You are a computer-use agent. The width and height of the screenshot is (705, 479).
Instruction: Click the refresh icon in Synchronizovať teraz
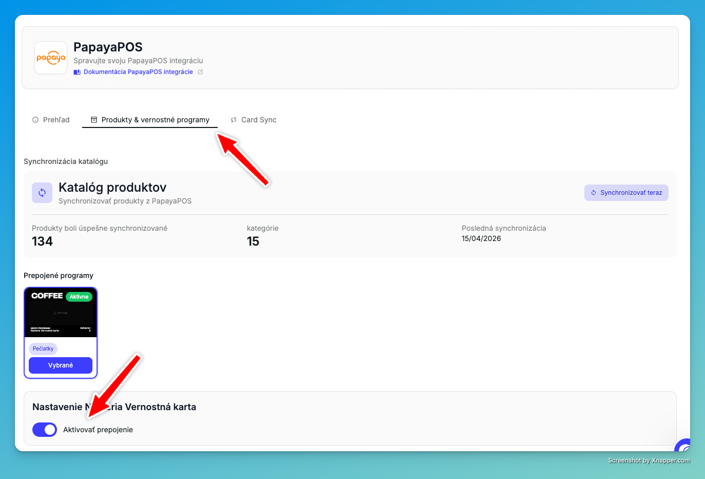point(594,193)
